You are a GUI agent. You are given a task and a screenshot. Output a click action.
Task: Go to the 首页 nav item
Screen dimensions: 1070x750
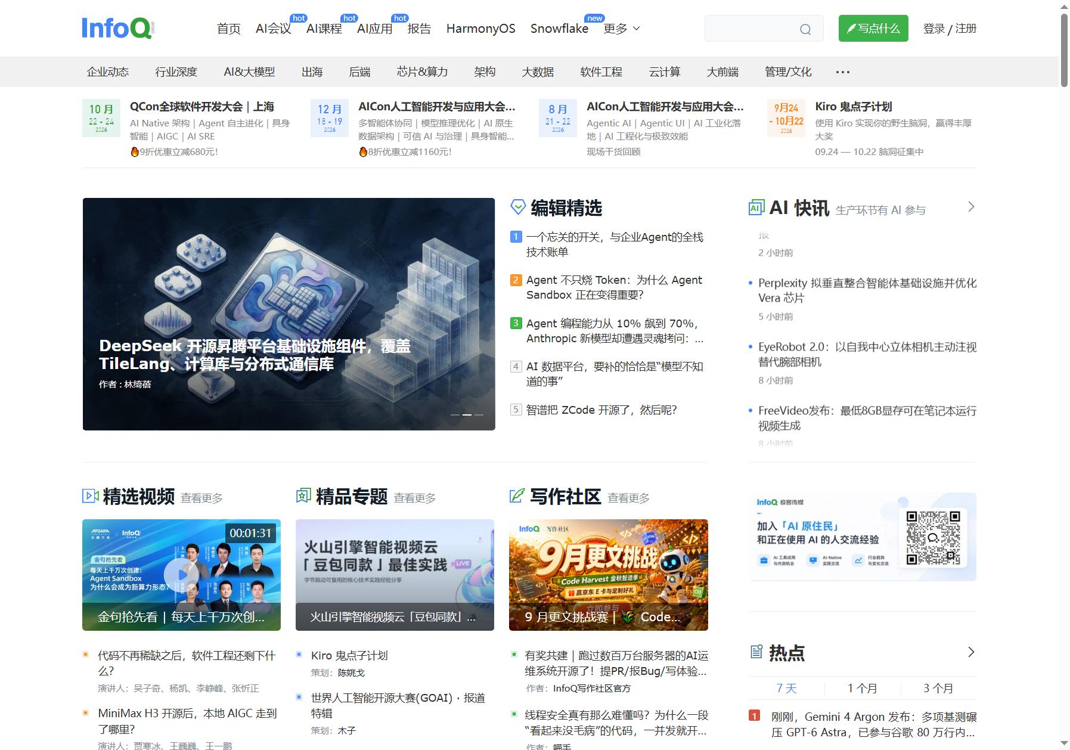229,29
